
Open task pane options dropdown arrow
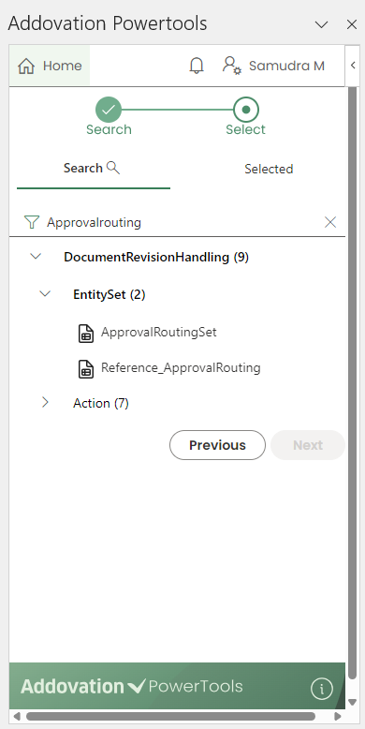321,24
